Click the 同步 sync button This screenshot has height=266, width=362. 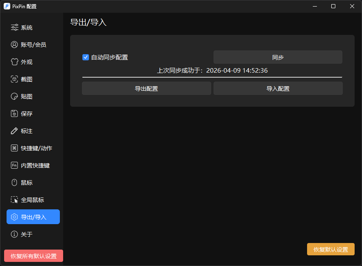tap(278, 57)
